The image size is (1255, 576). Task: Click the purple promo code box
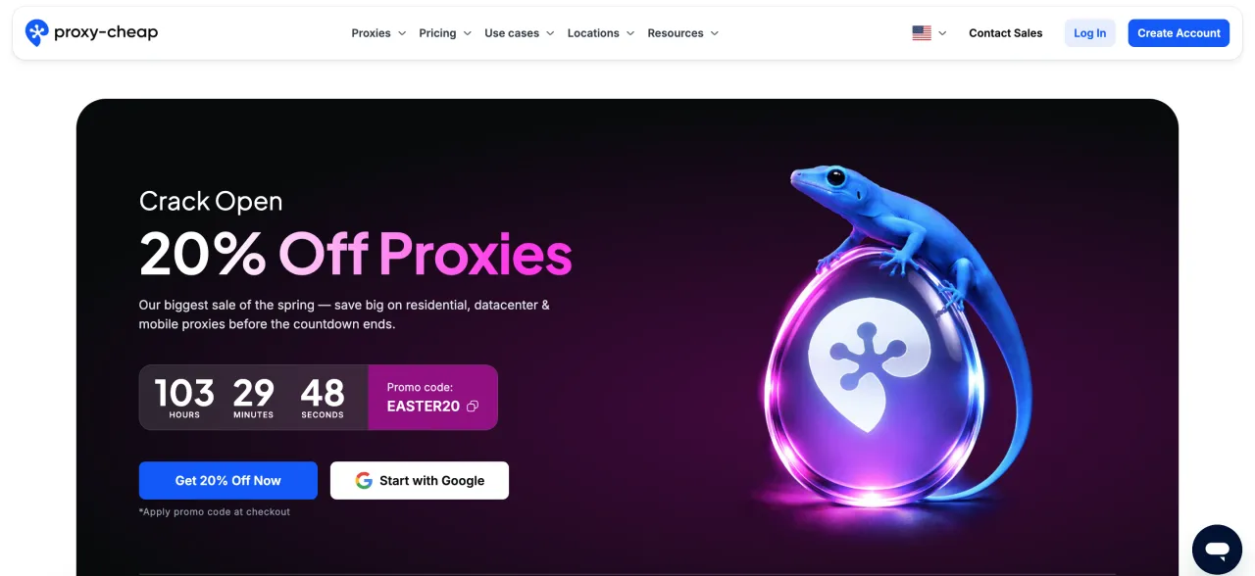[432, 398]
